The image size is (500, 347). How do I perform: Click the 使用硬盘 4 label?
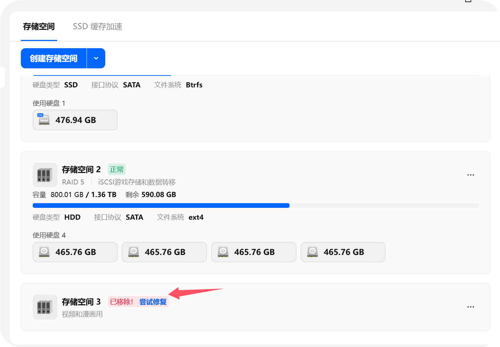point(49,235)
